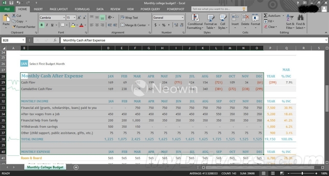The image size is (329, 176).
Task: Click the Undo arrow icon
Action: [18, 2]
